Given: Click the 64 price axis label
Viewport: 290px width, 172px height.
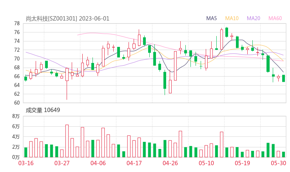Looking at the screenshot, I should pyautogui.click(x=17, y=85).
